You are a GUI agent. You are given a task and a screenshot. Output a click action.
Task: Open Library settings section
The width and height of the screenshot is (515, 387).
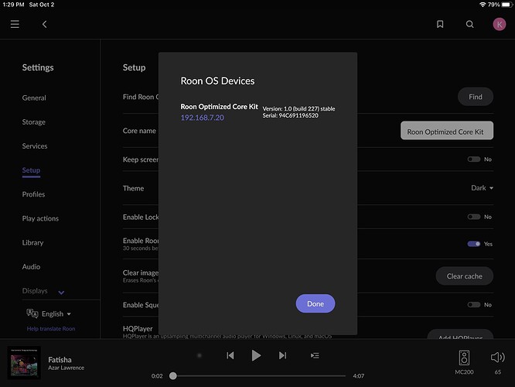32,243
